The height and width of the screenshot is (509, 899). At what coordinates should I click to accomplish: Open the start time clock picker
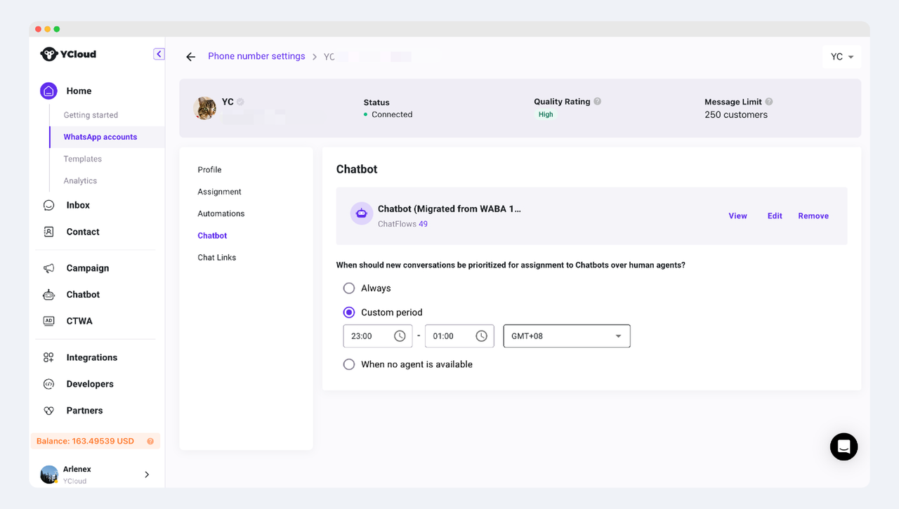(400, 336)
